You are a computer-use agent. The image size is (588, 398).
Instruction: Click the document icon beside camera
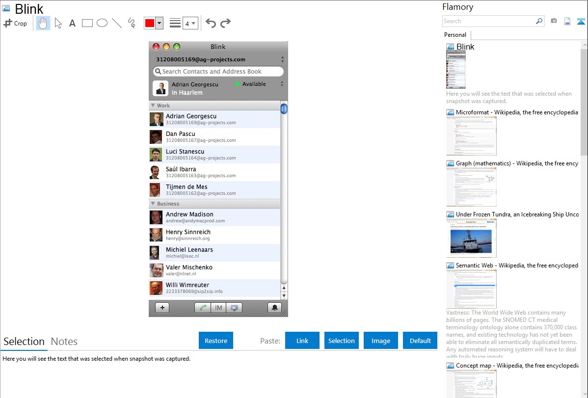point(567,21)
